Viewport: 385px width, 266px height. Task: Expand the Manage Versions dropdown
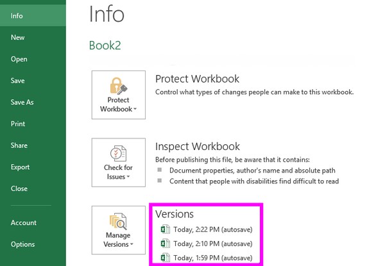coord(132,244)
